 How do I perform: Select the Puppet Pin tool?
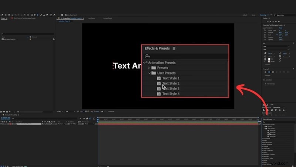pyautogui.click(x=54, y=15)
